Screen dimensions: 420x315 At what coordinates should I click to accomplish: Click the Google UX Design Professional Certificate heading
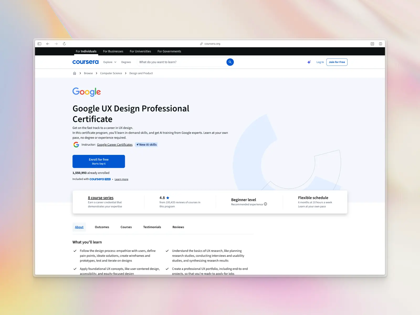coord(131,114)
